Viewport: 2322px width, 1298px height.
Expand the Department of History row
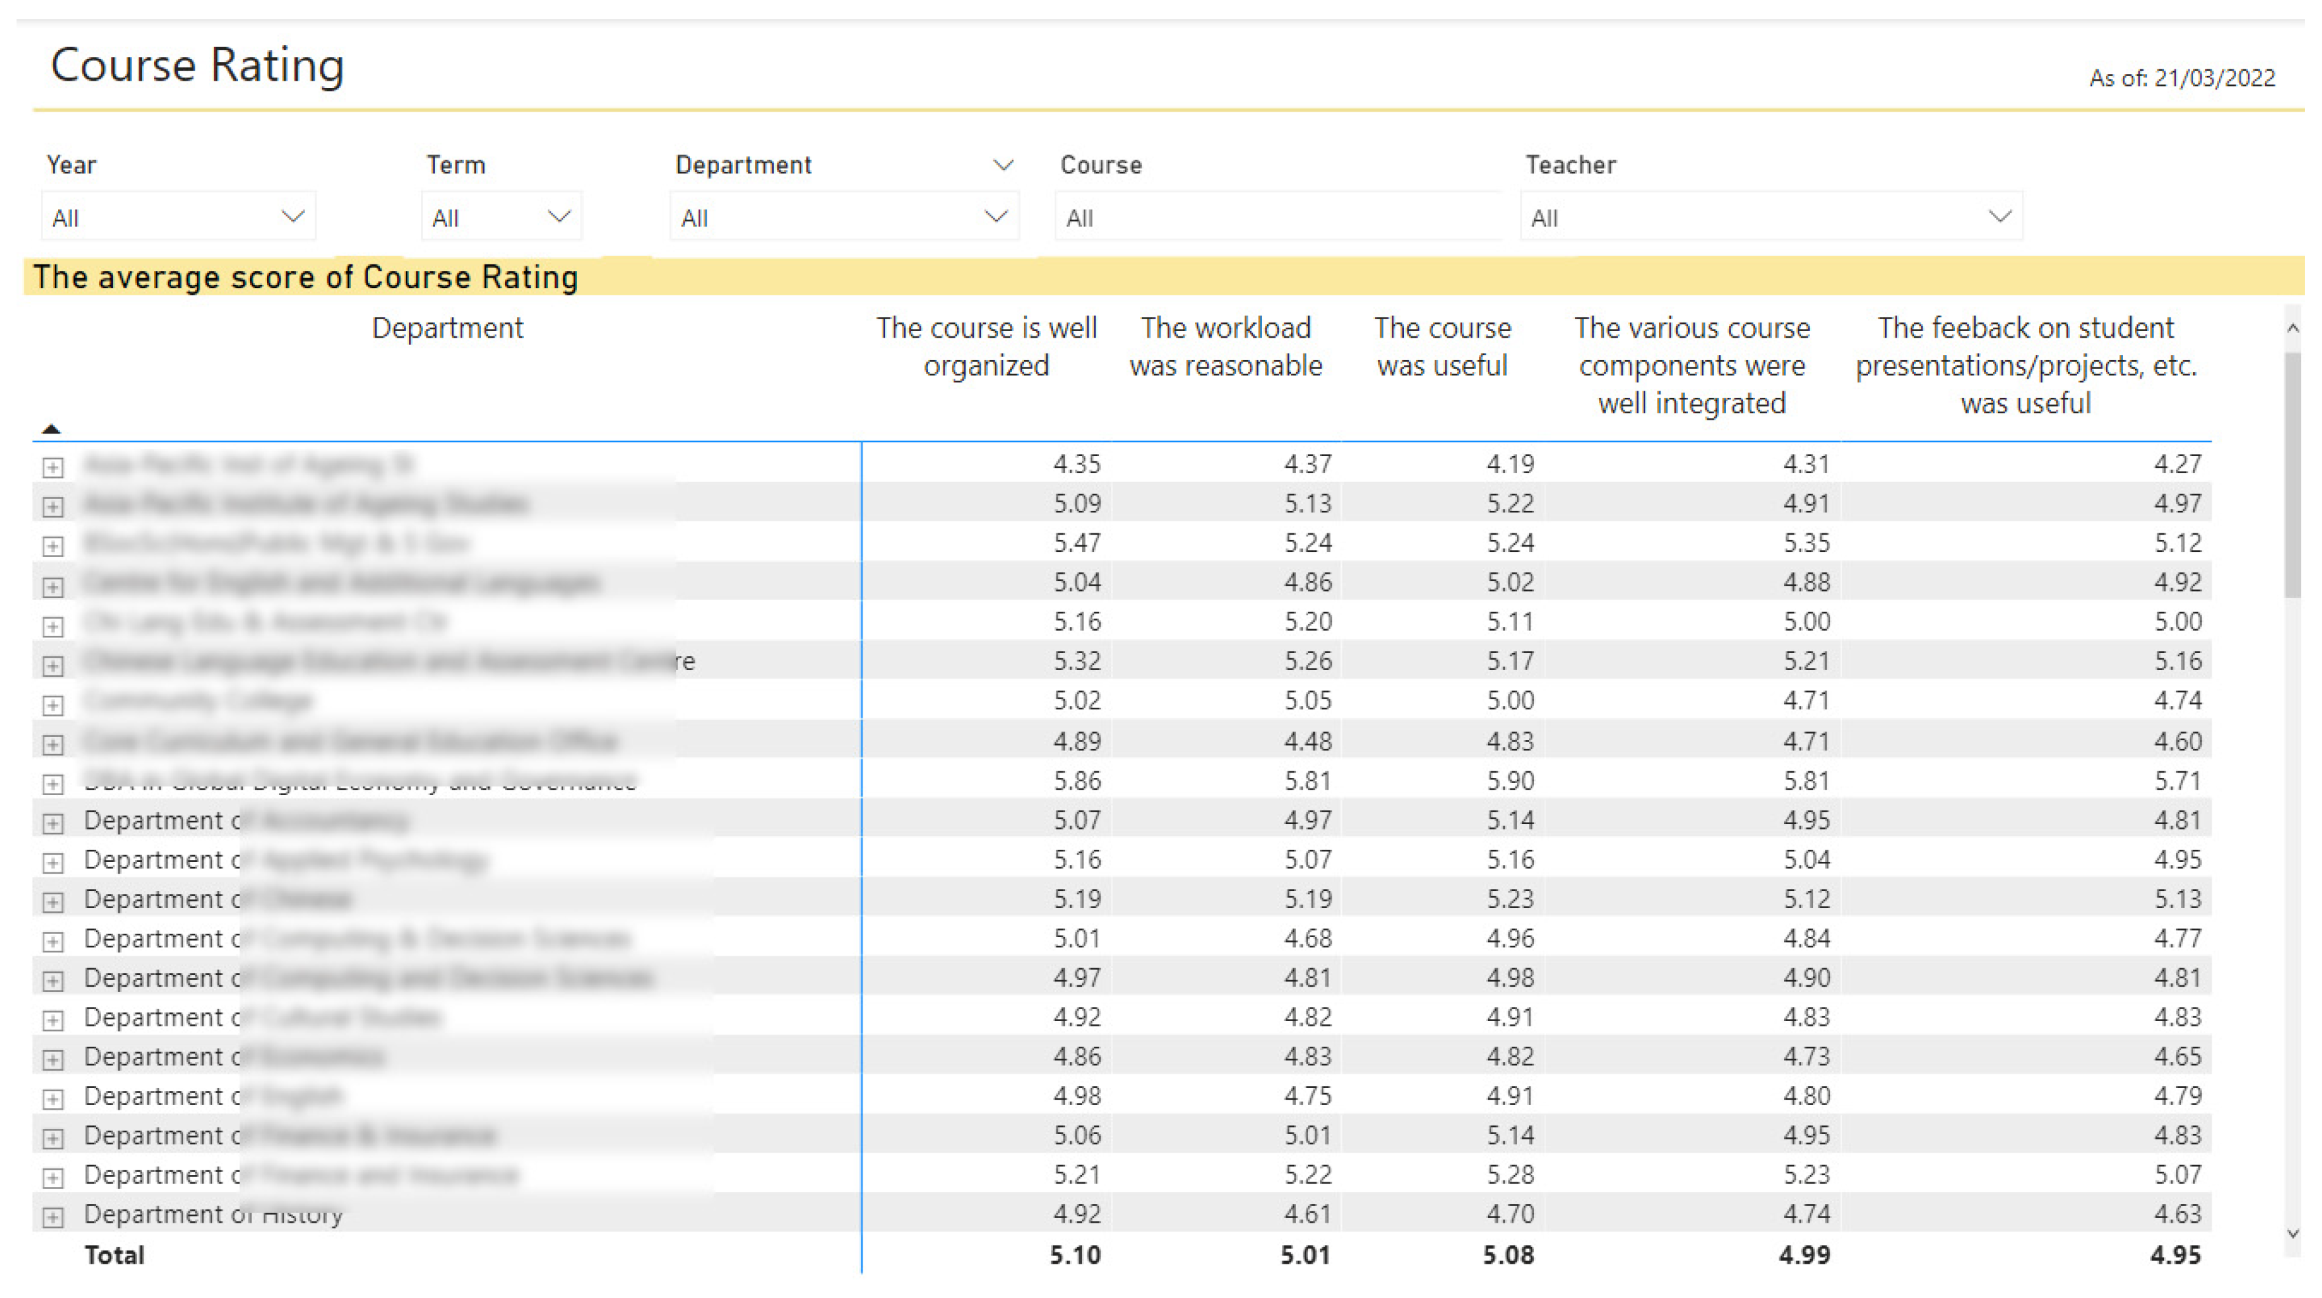click(53, 1218)
